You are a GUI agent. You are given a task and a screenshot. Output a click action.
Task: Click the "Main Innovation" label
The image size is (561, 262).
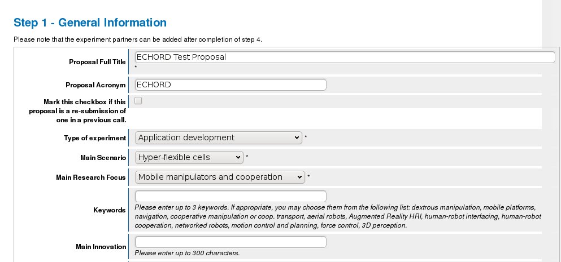101,247
